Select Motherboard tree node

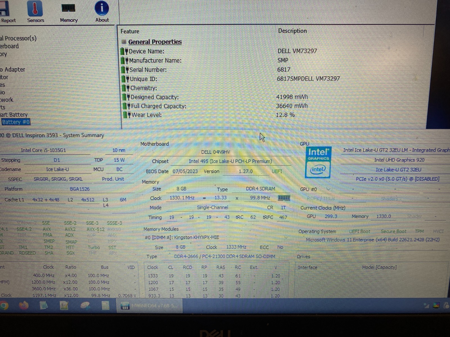coord(9,46)
